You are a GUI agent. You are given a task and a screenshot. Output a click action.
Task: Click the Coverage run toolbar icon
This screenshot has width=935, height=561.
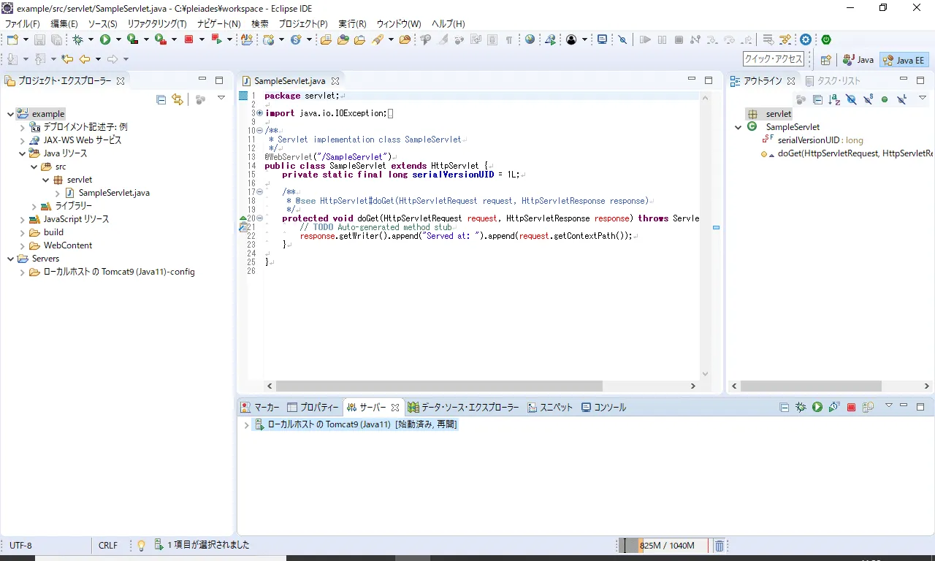[x=132, y=39]
